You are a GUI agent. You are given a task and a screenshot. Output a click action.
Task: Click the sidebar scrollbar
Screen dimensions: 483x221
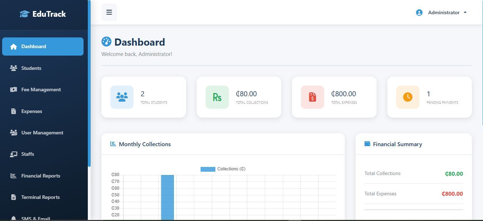pyautogui.click(x=89, y=82)
